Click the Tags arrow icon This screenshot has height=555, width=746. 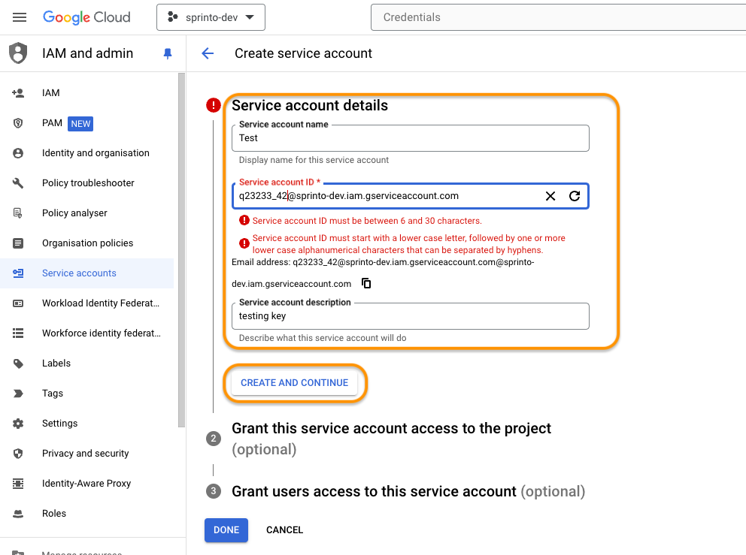(18, 394)
